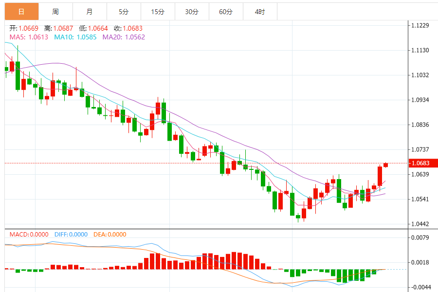Click the 1.0737 price axis label

pos(420,149)
